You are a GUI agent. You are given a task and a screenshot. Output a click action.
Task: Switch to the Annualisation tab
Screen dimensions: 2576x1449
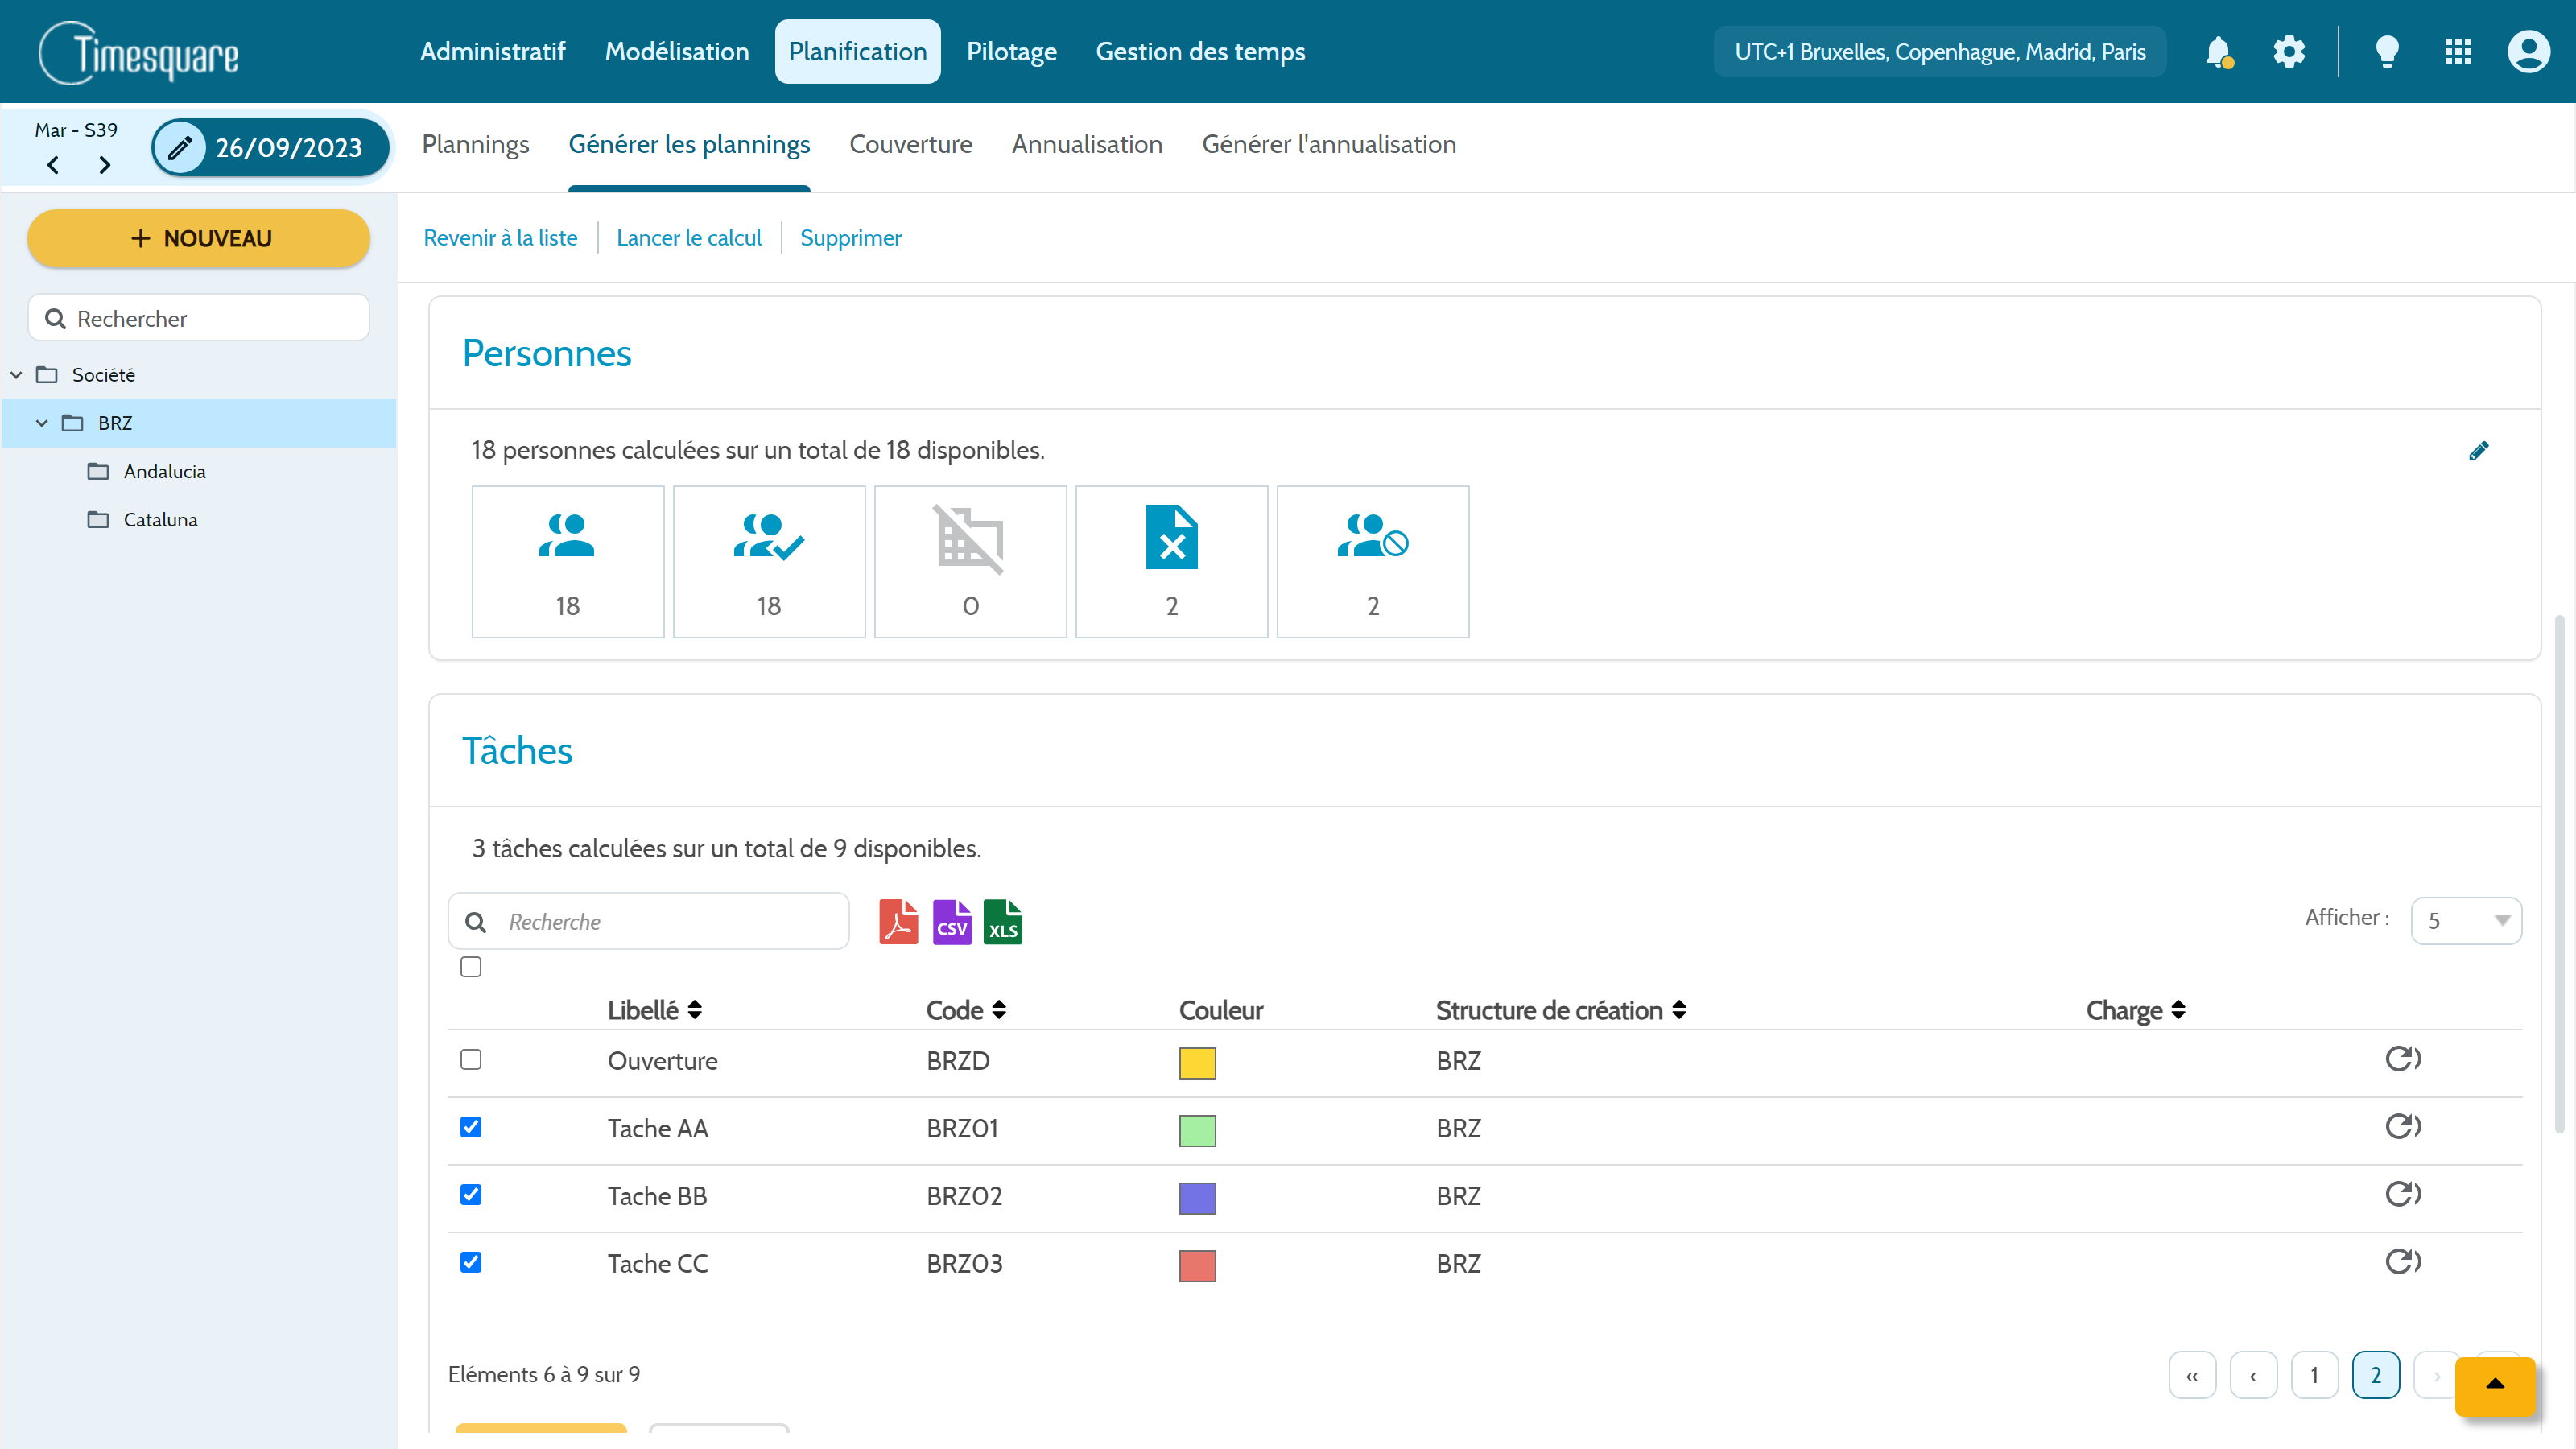point(1087,145)
